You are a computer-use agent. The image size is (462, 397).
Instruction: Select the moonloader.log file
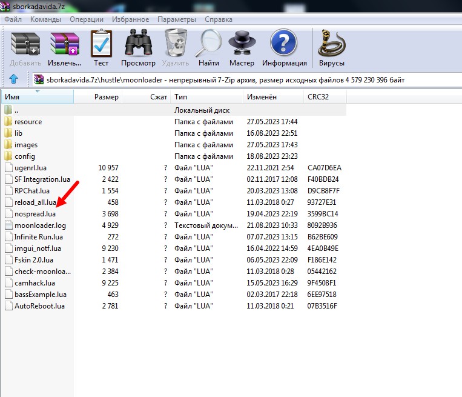tap(38, 225)
